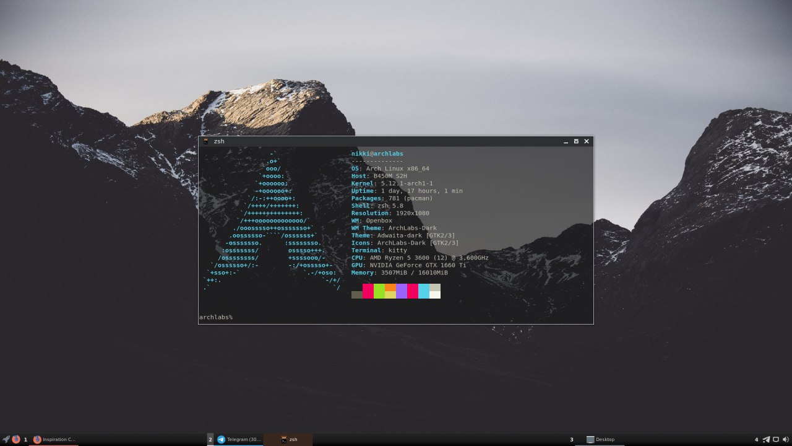This screenshot has height=446, width=792.
Task: Click the Resolution: 1920x1080 line
Action: [x=390, y=213]
